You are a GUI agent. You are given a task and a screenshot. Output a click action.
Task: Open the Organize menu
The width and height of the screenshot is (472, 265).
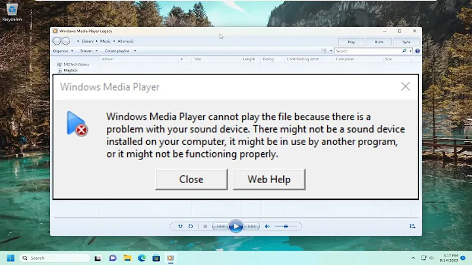tap(63, 51)
